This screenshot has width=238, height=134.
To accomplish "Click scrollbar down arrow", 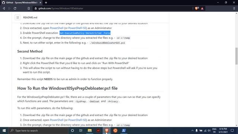I will (x=237, y=125).
